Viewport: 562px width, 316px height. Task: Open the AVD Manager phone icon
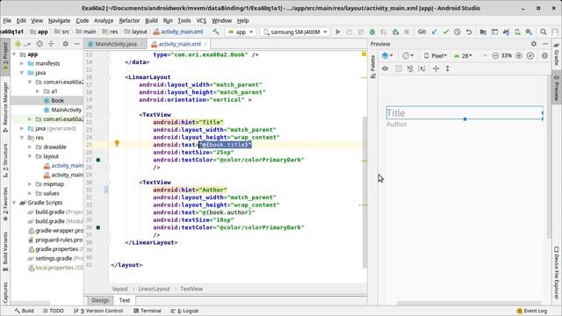tap(517, 32)
